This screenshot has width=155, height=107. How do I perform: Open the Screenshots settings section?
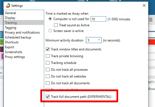click(x=14, y=52)
